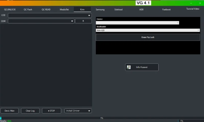
Task: Click the Ready: Kirin status text
Action: coord(6,121)
